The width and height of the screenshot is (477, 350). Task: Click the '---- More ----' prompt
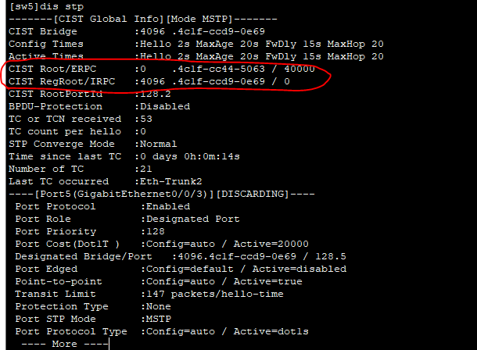(65, 345)
